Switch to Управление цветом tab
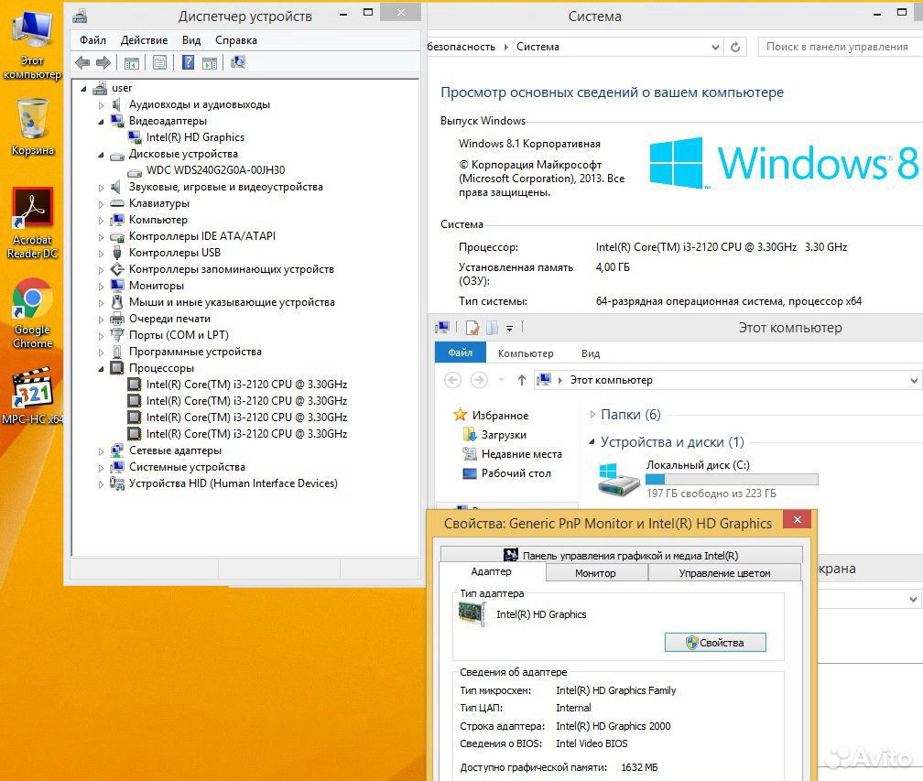Screen dimensions: 923x781 click(x=724, y=572)
